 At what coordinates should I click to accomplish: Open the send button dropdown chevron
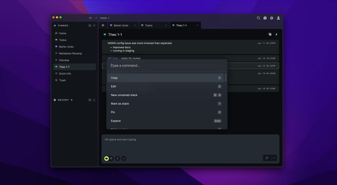tap(275, 158)
